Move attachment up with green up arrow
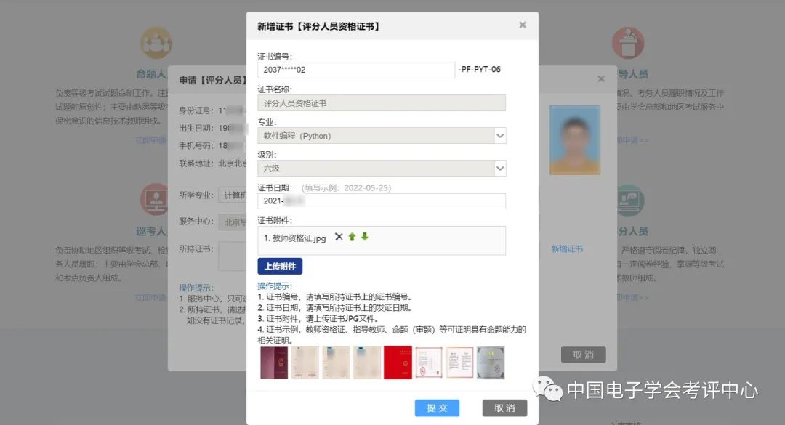This screenshot has height=425, width=785. pos(352,237)
